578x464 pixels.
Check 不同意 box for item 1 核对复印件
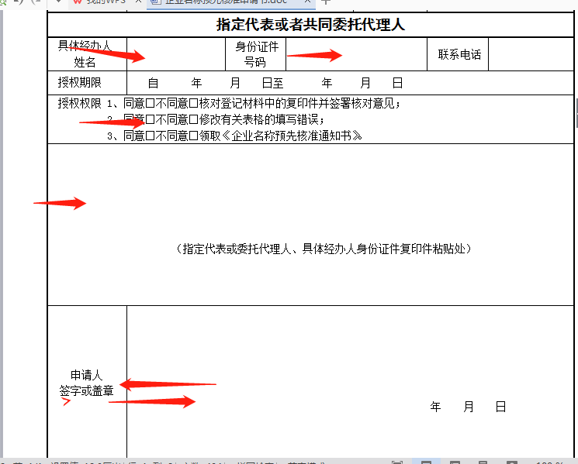(x=194, y=104)
